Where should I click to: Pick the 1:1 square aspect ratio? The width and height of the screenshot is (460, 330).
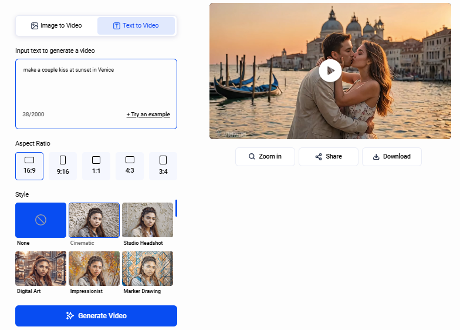click(x=96, y=166)
